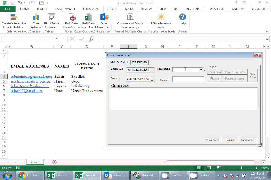
Task: Open the FILE tab
Action: point(8,9)
